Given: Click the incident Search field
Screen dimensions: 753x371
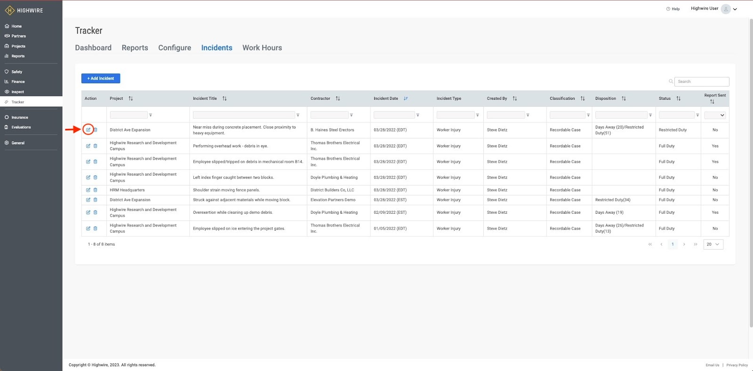Looking at the screenshot, I should (x=702, y=81).
